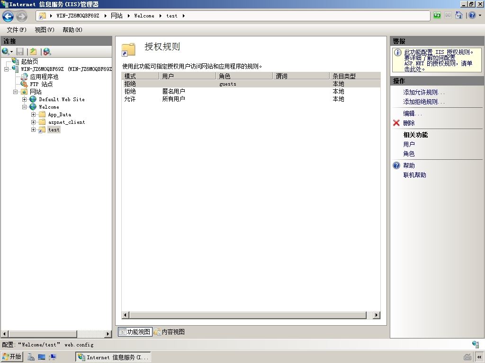485x363 pixels.
Task: Open the 开始 Start button
Action: tap(11, 357)
